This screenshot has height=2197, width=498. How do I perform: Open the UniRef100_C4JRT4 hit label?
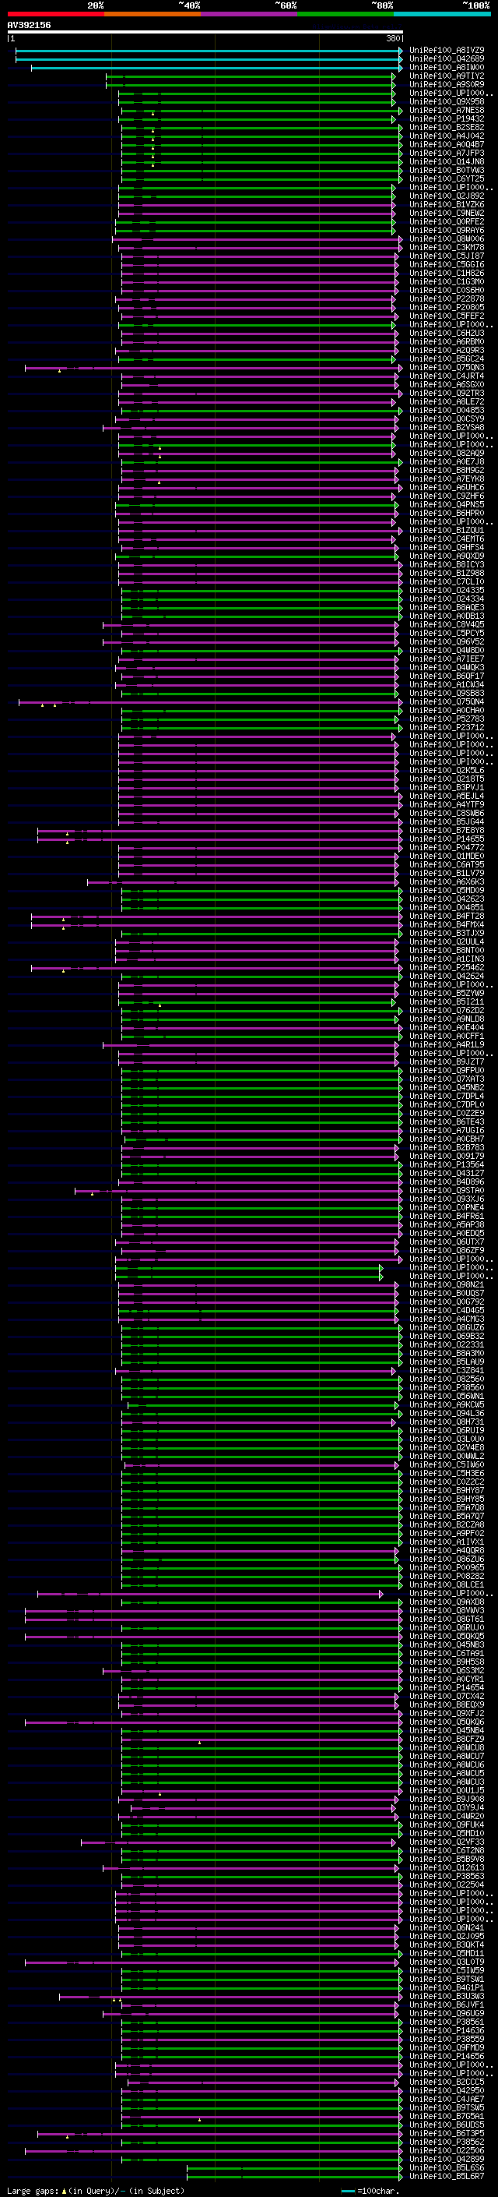447,376
